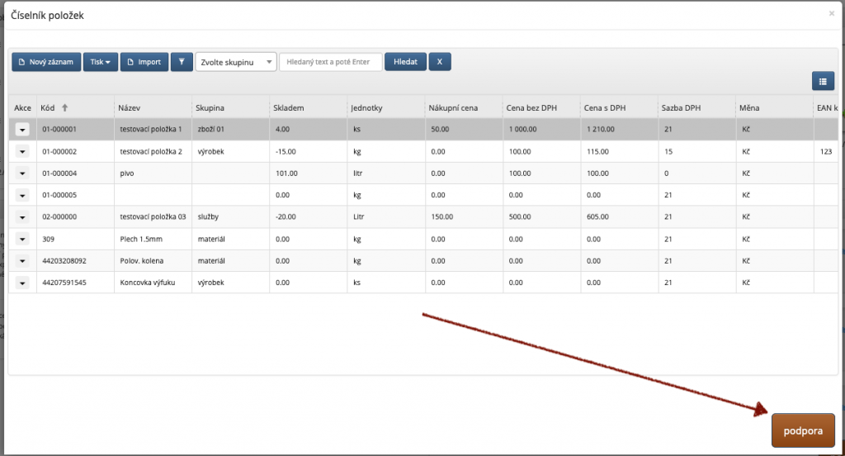845x456 pixels.
Task: Expand action dropdown for pivo row
Action: point(22,173)
